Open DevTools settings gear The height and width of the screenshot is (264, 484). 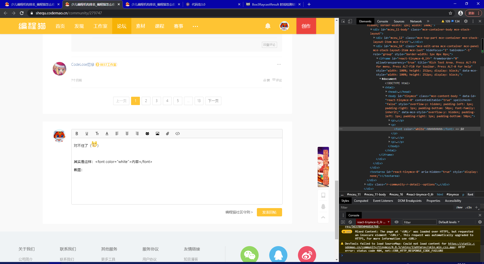pos(466,21)
